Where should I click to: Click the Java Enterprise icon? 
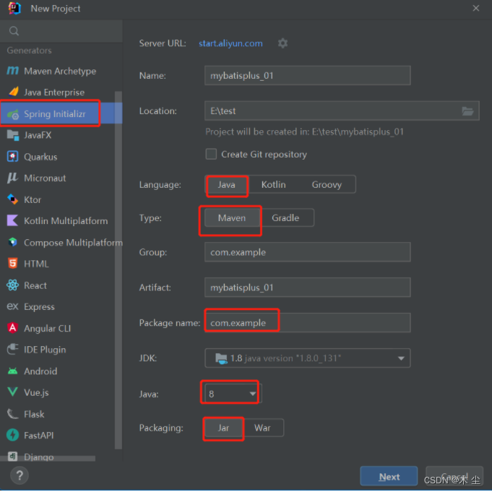pyautogui.click(x=13, y=92)
